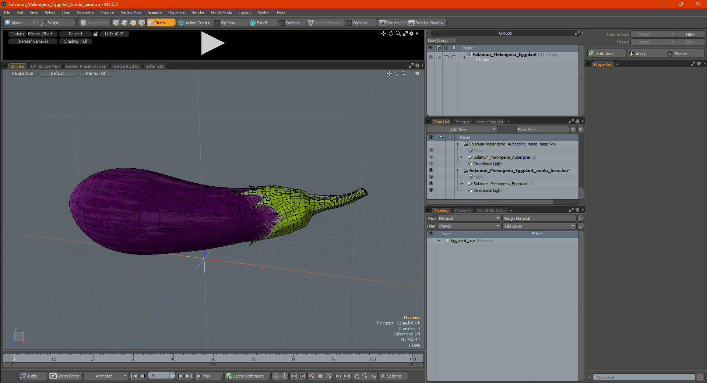Expand Solanum_Melongena_Eggplant folder item
Screen dimensions: 707x383
[462, 184]
